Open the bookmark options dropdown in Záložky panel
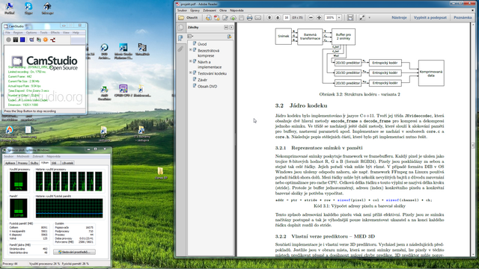This screenshot has width=479, height=269. coord(190,37)
